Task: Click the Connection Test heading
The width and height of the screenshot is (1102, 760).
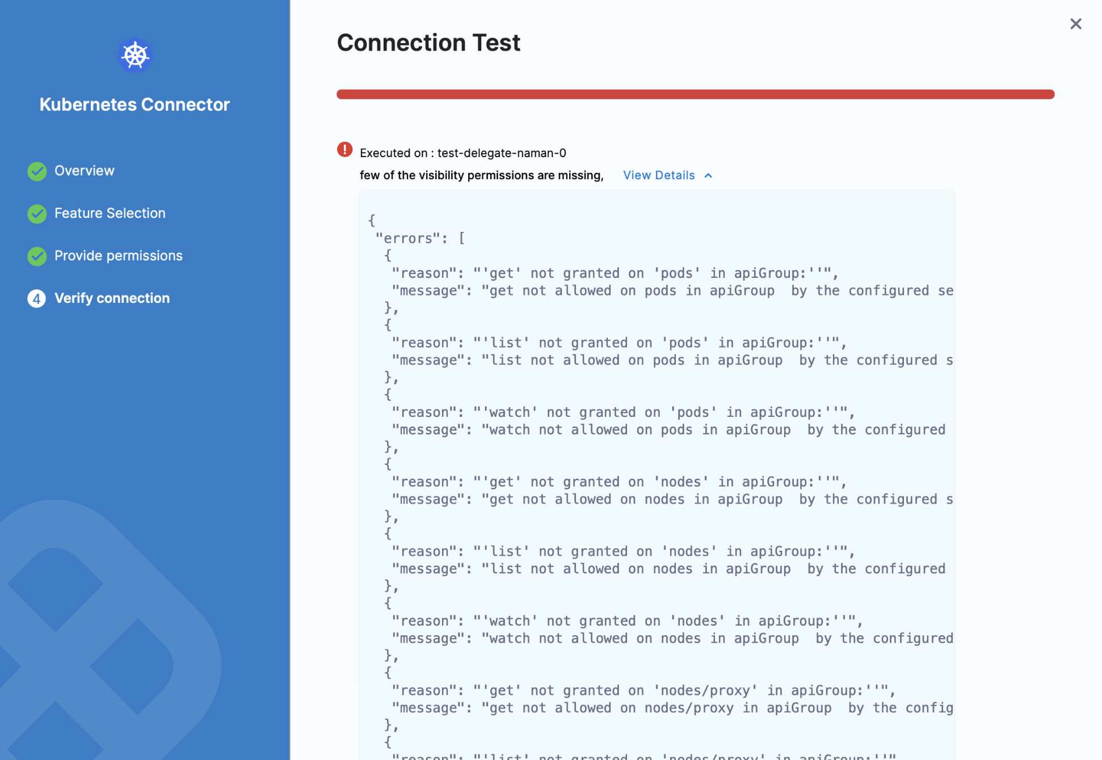Action: (x=428, y=43)
